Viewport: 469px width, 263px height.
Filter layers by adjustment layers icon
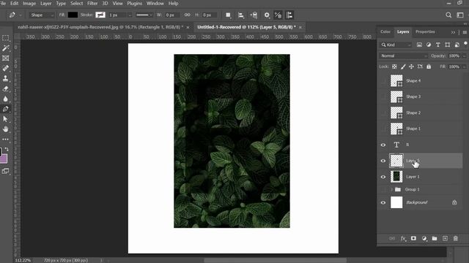(x=429, y=45)
